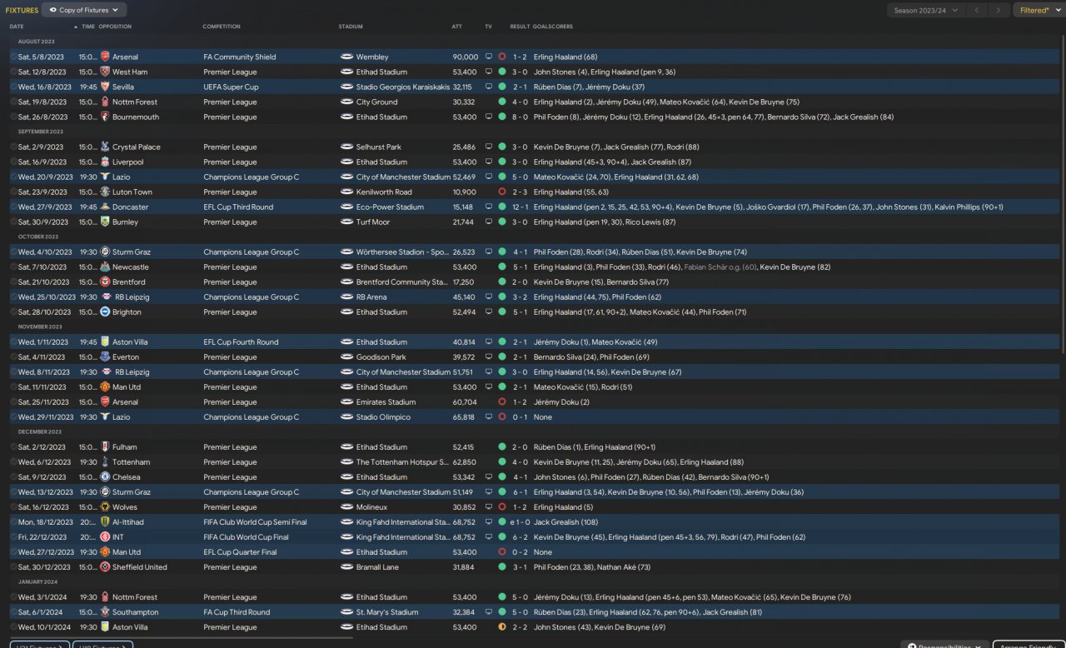Screen dimensions: 1066x648
Task: Click the Molineux stadium name
Action: [371, 506]
